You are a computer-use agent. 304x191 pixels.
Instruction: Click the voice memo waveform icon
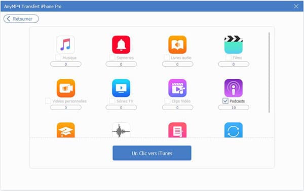pos(121,130)
